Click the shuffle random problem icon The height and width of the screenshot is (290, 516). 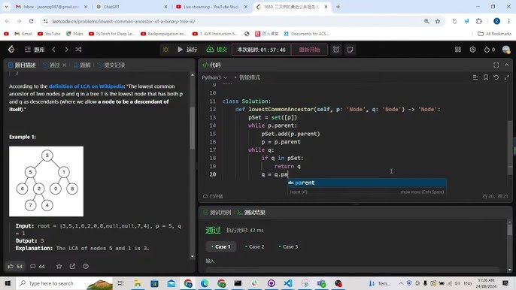[78, 50]
